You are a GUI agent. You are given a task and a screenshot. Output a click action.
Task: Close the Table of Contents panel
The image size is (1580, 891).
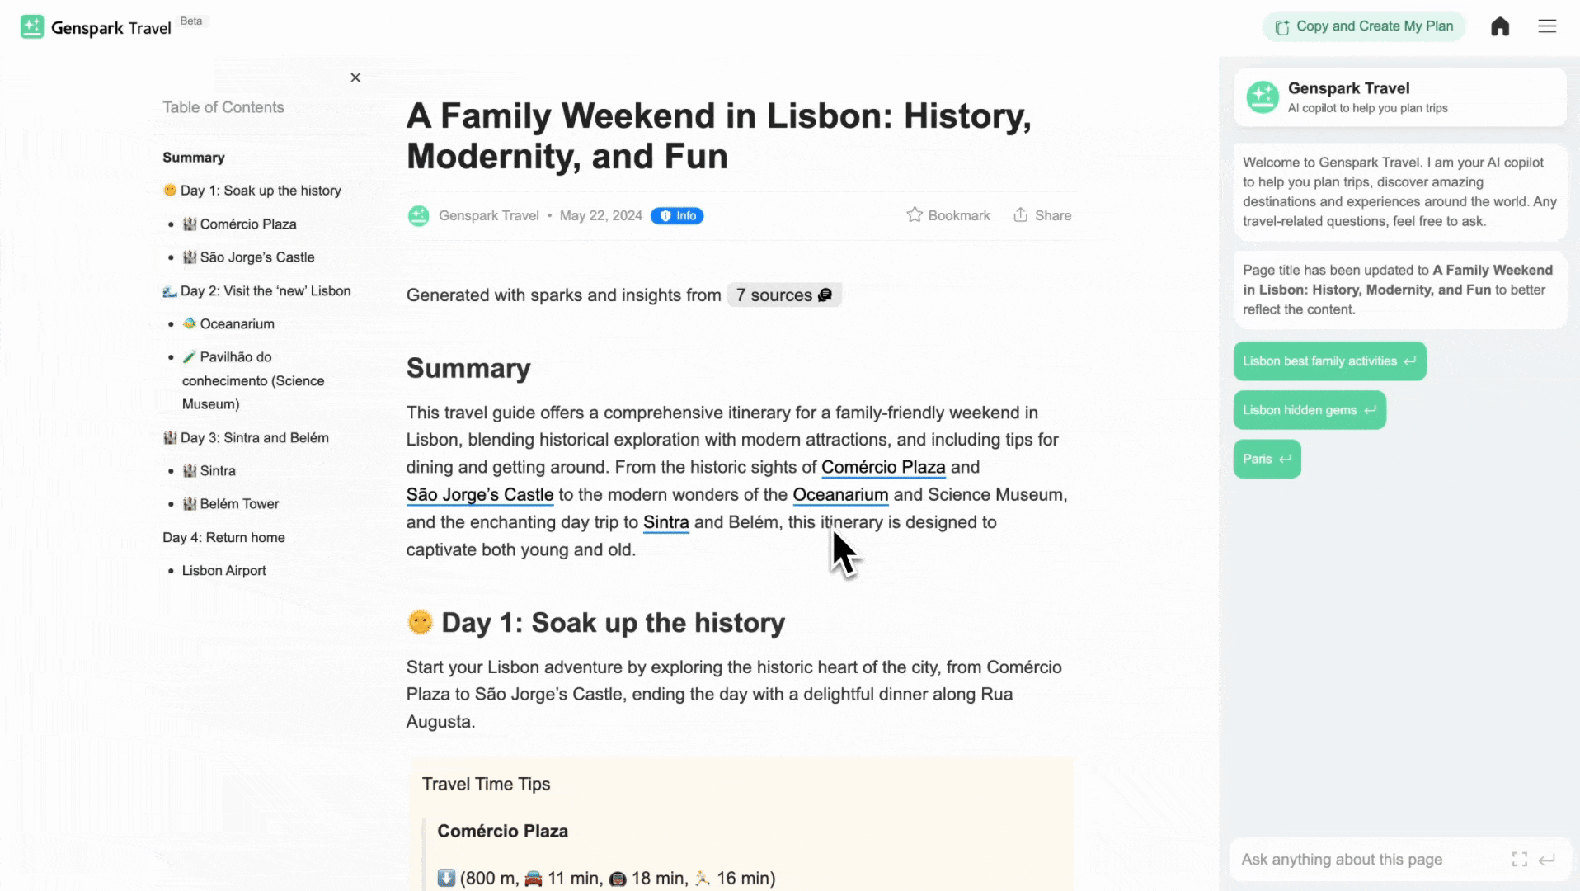point(355,78)
